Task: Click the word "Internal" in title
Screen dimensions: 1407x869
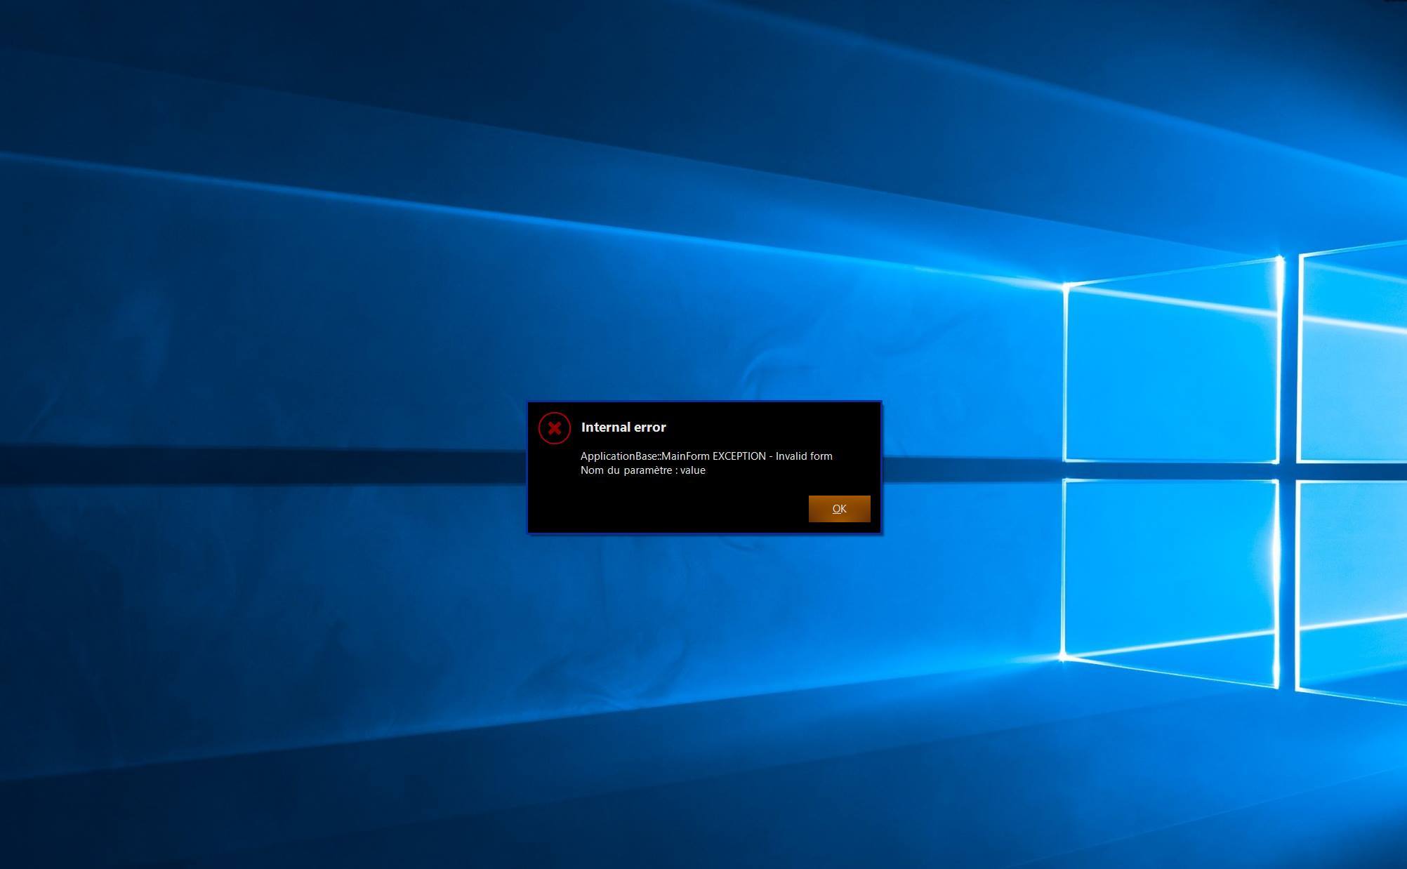Action: 605,427
